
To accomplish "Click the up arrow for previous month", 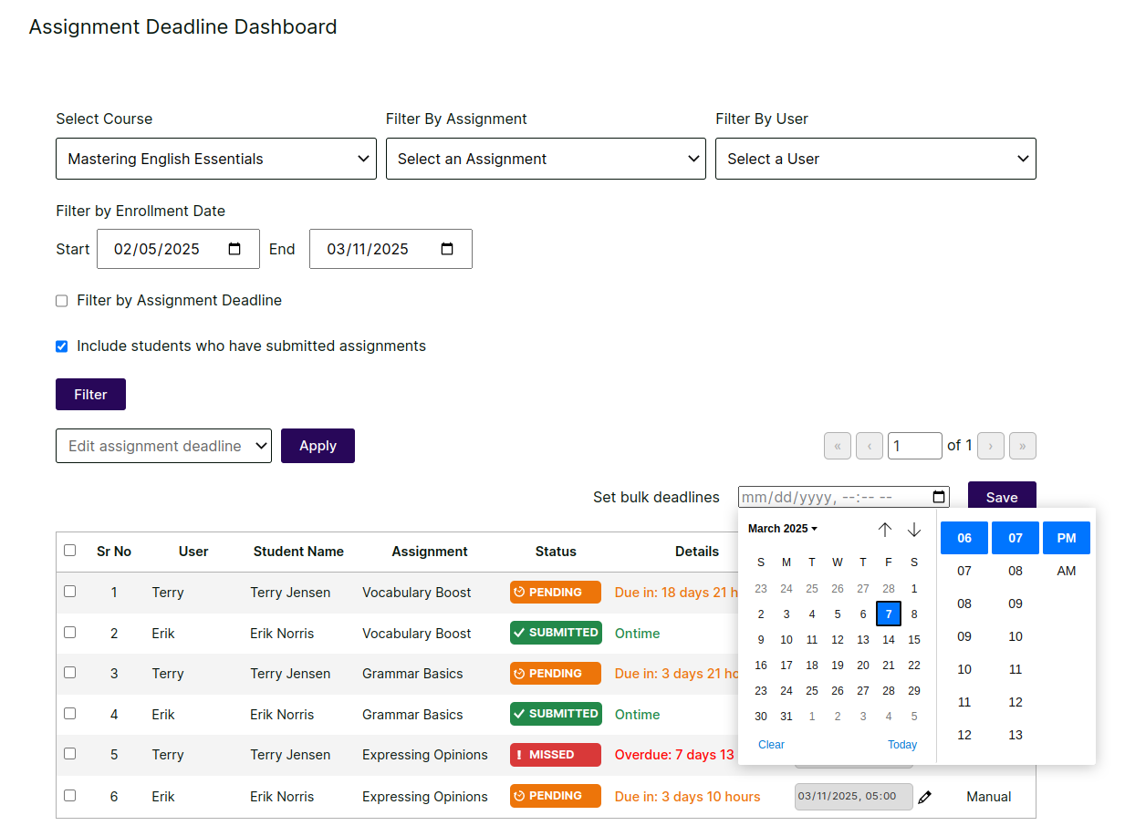I will coord(884,530).
